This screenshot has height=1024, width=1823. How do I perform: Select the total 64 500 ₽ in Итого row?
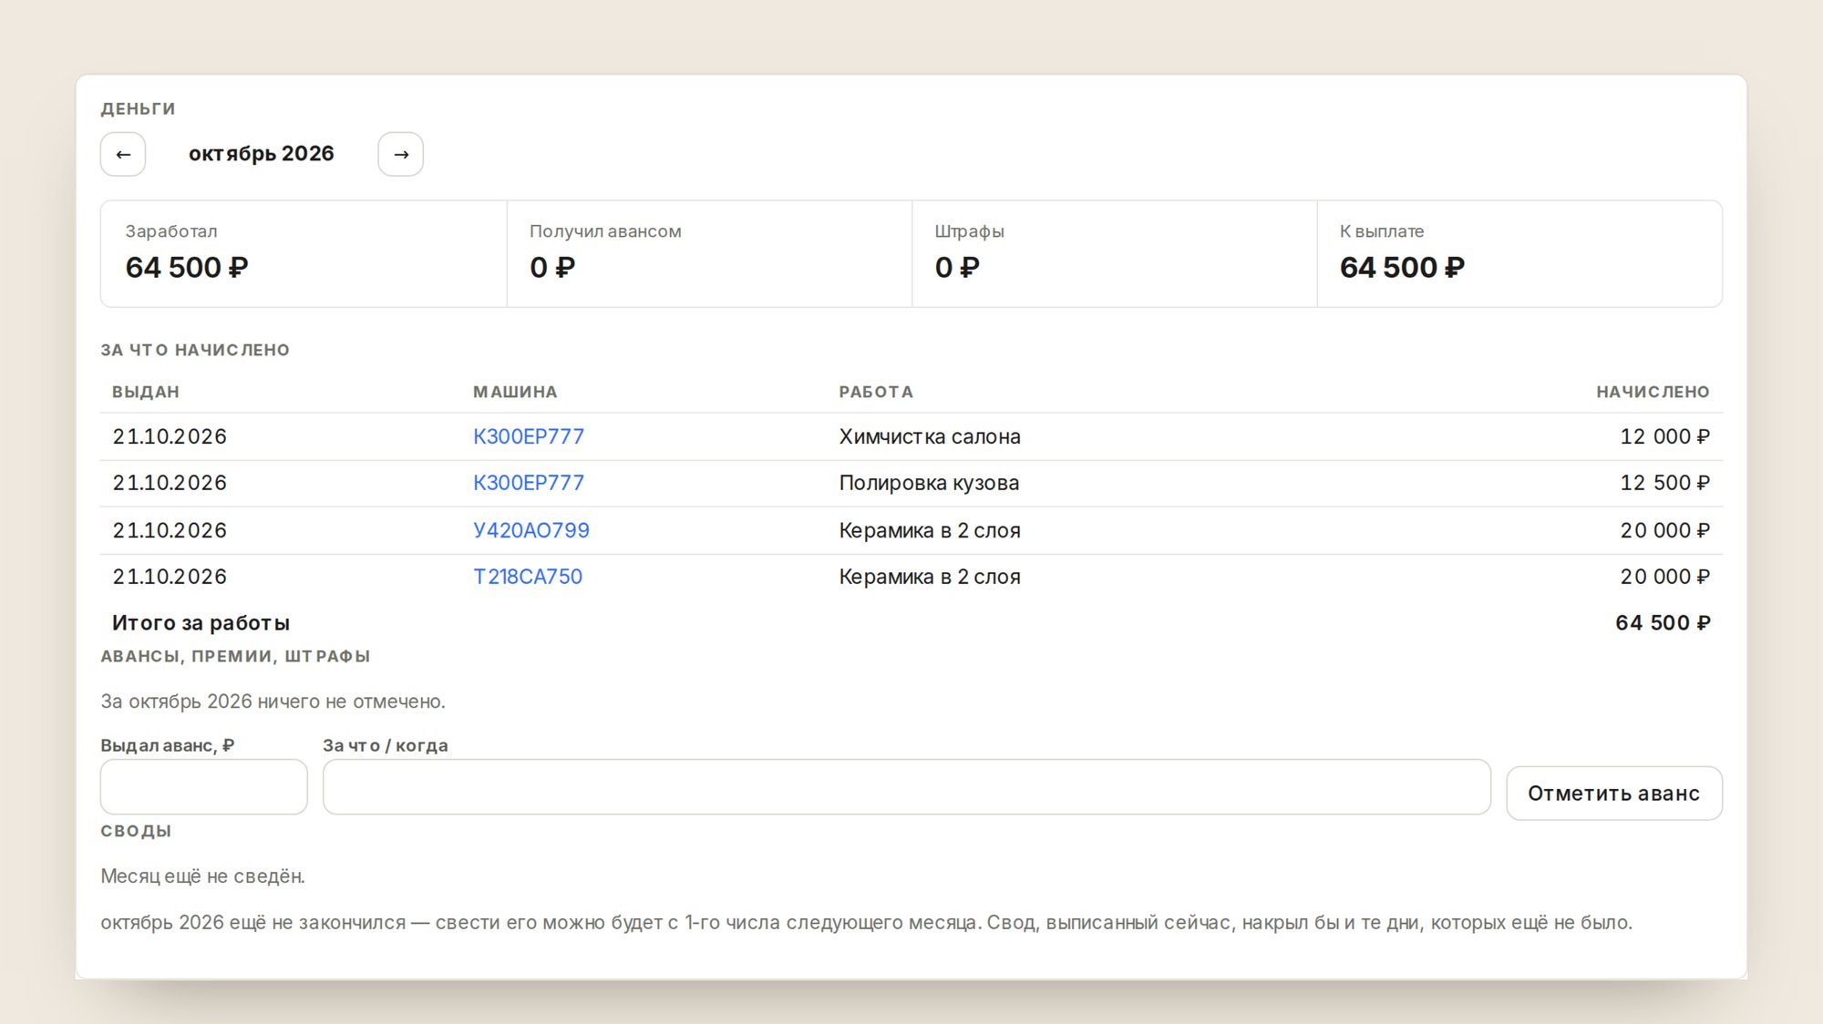tap(1663, 623)
